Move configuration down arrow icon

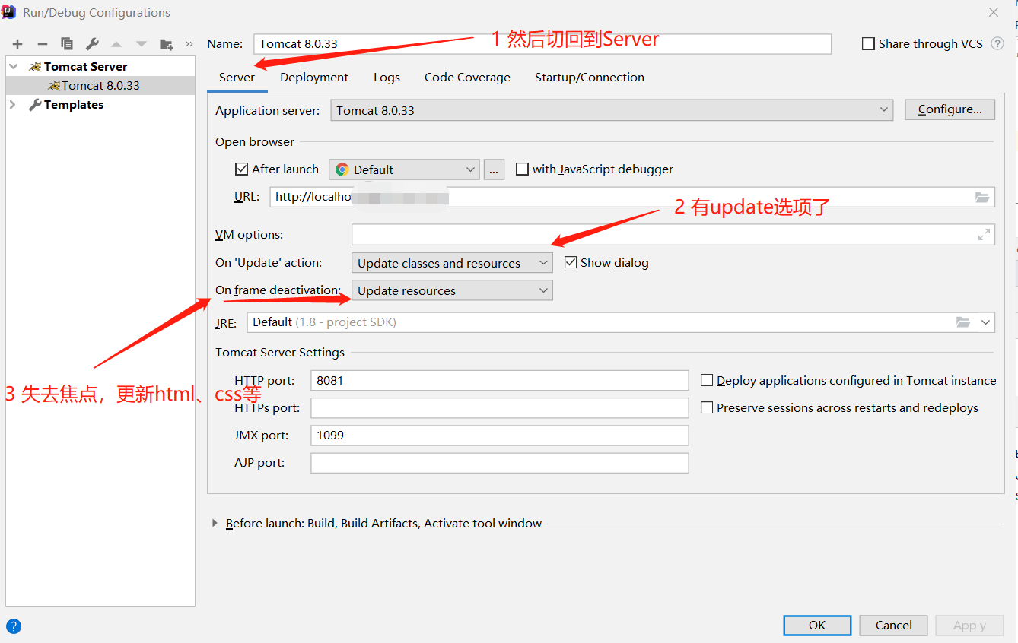tap(142, 44)
